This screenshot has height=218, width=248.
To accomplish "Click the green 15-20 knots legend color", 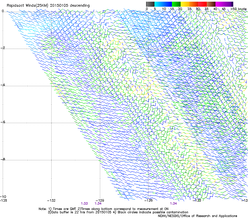I will [x=176, y=4].
